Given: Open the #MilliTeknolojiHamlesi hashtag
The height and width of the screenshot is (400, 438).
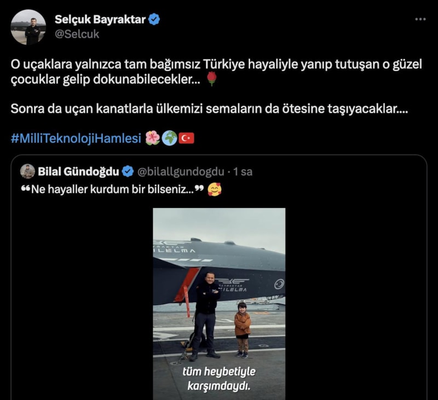Looking at the screenshot, I should (76, 138).
